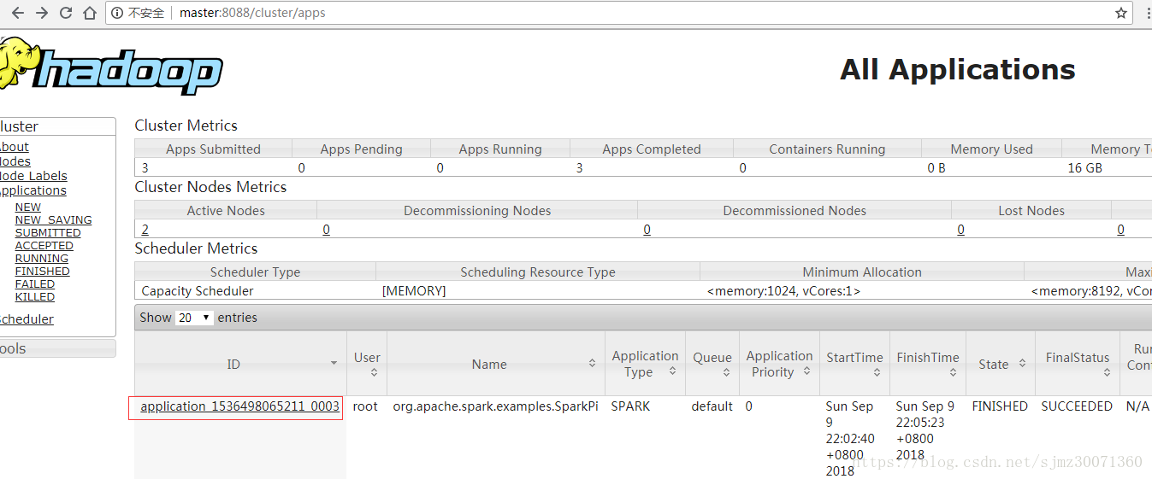This screenshot has width=1152, height=479.
Task: Click Decommissioning Nodes count 0
Action: 326,230
